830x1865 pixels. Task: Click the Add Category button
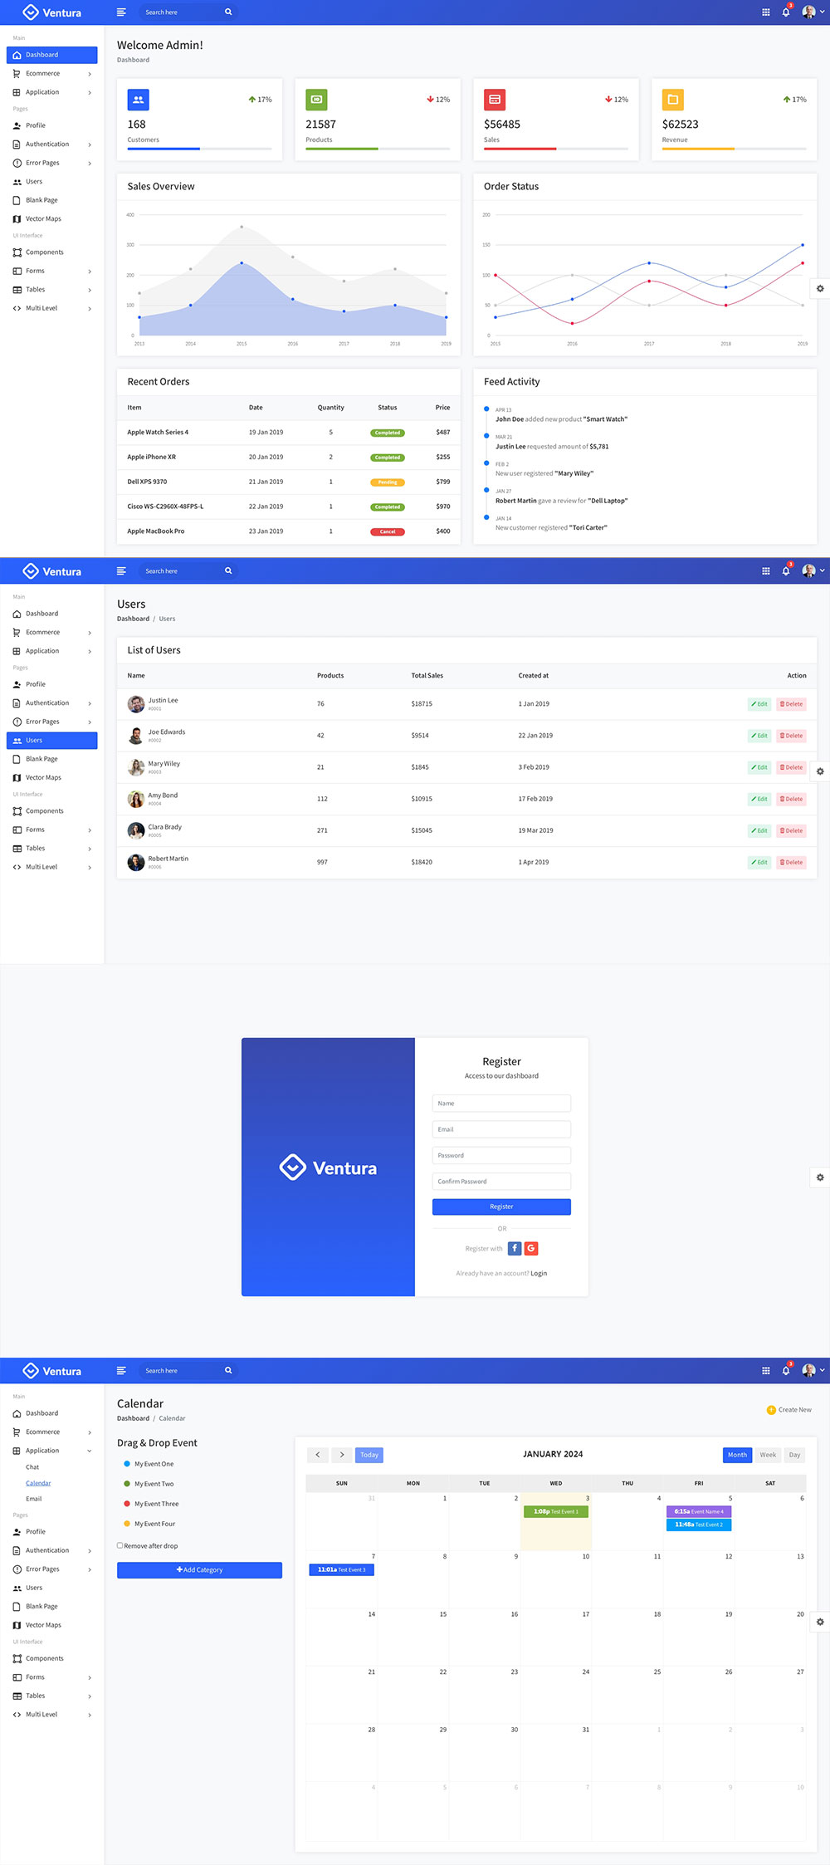tap(199, 1570)
